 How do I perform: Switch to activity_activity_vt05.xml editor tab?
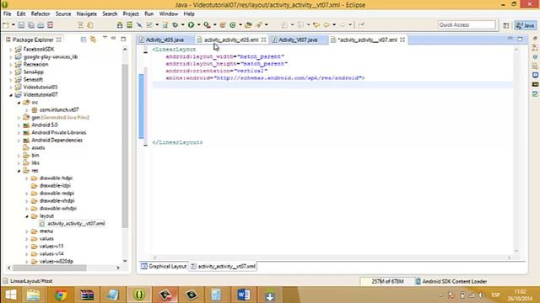(x=231, y=40)
